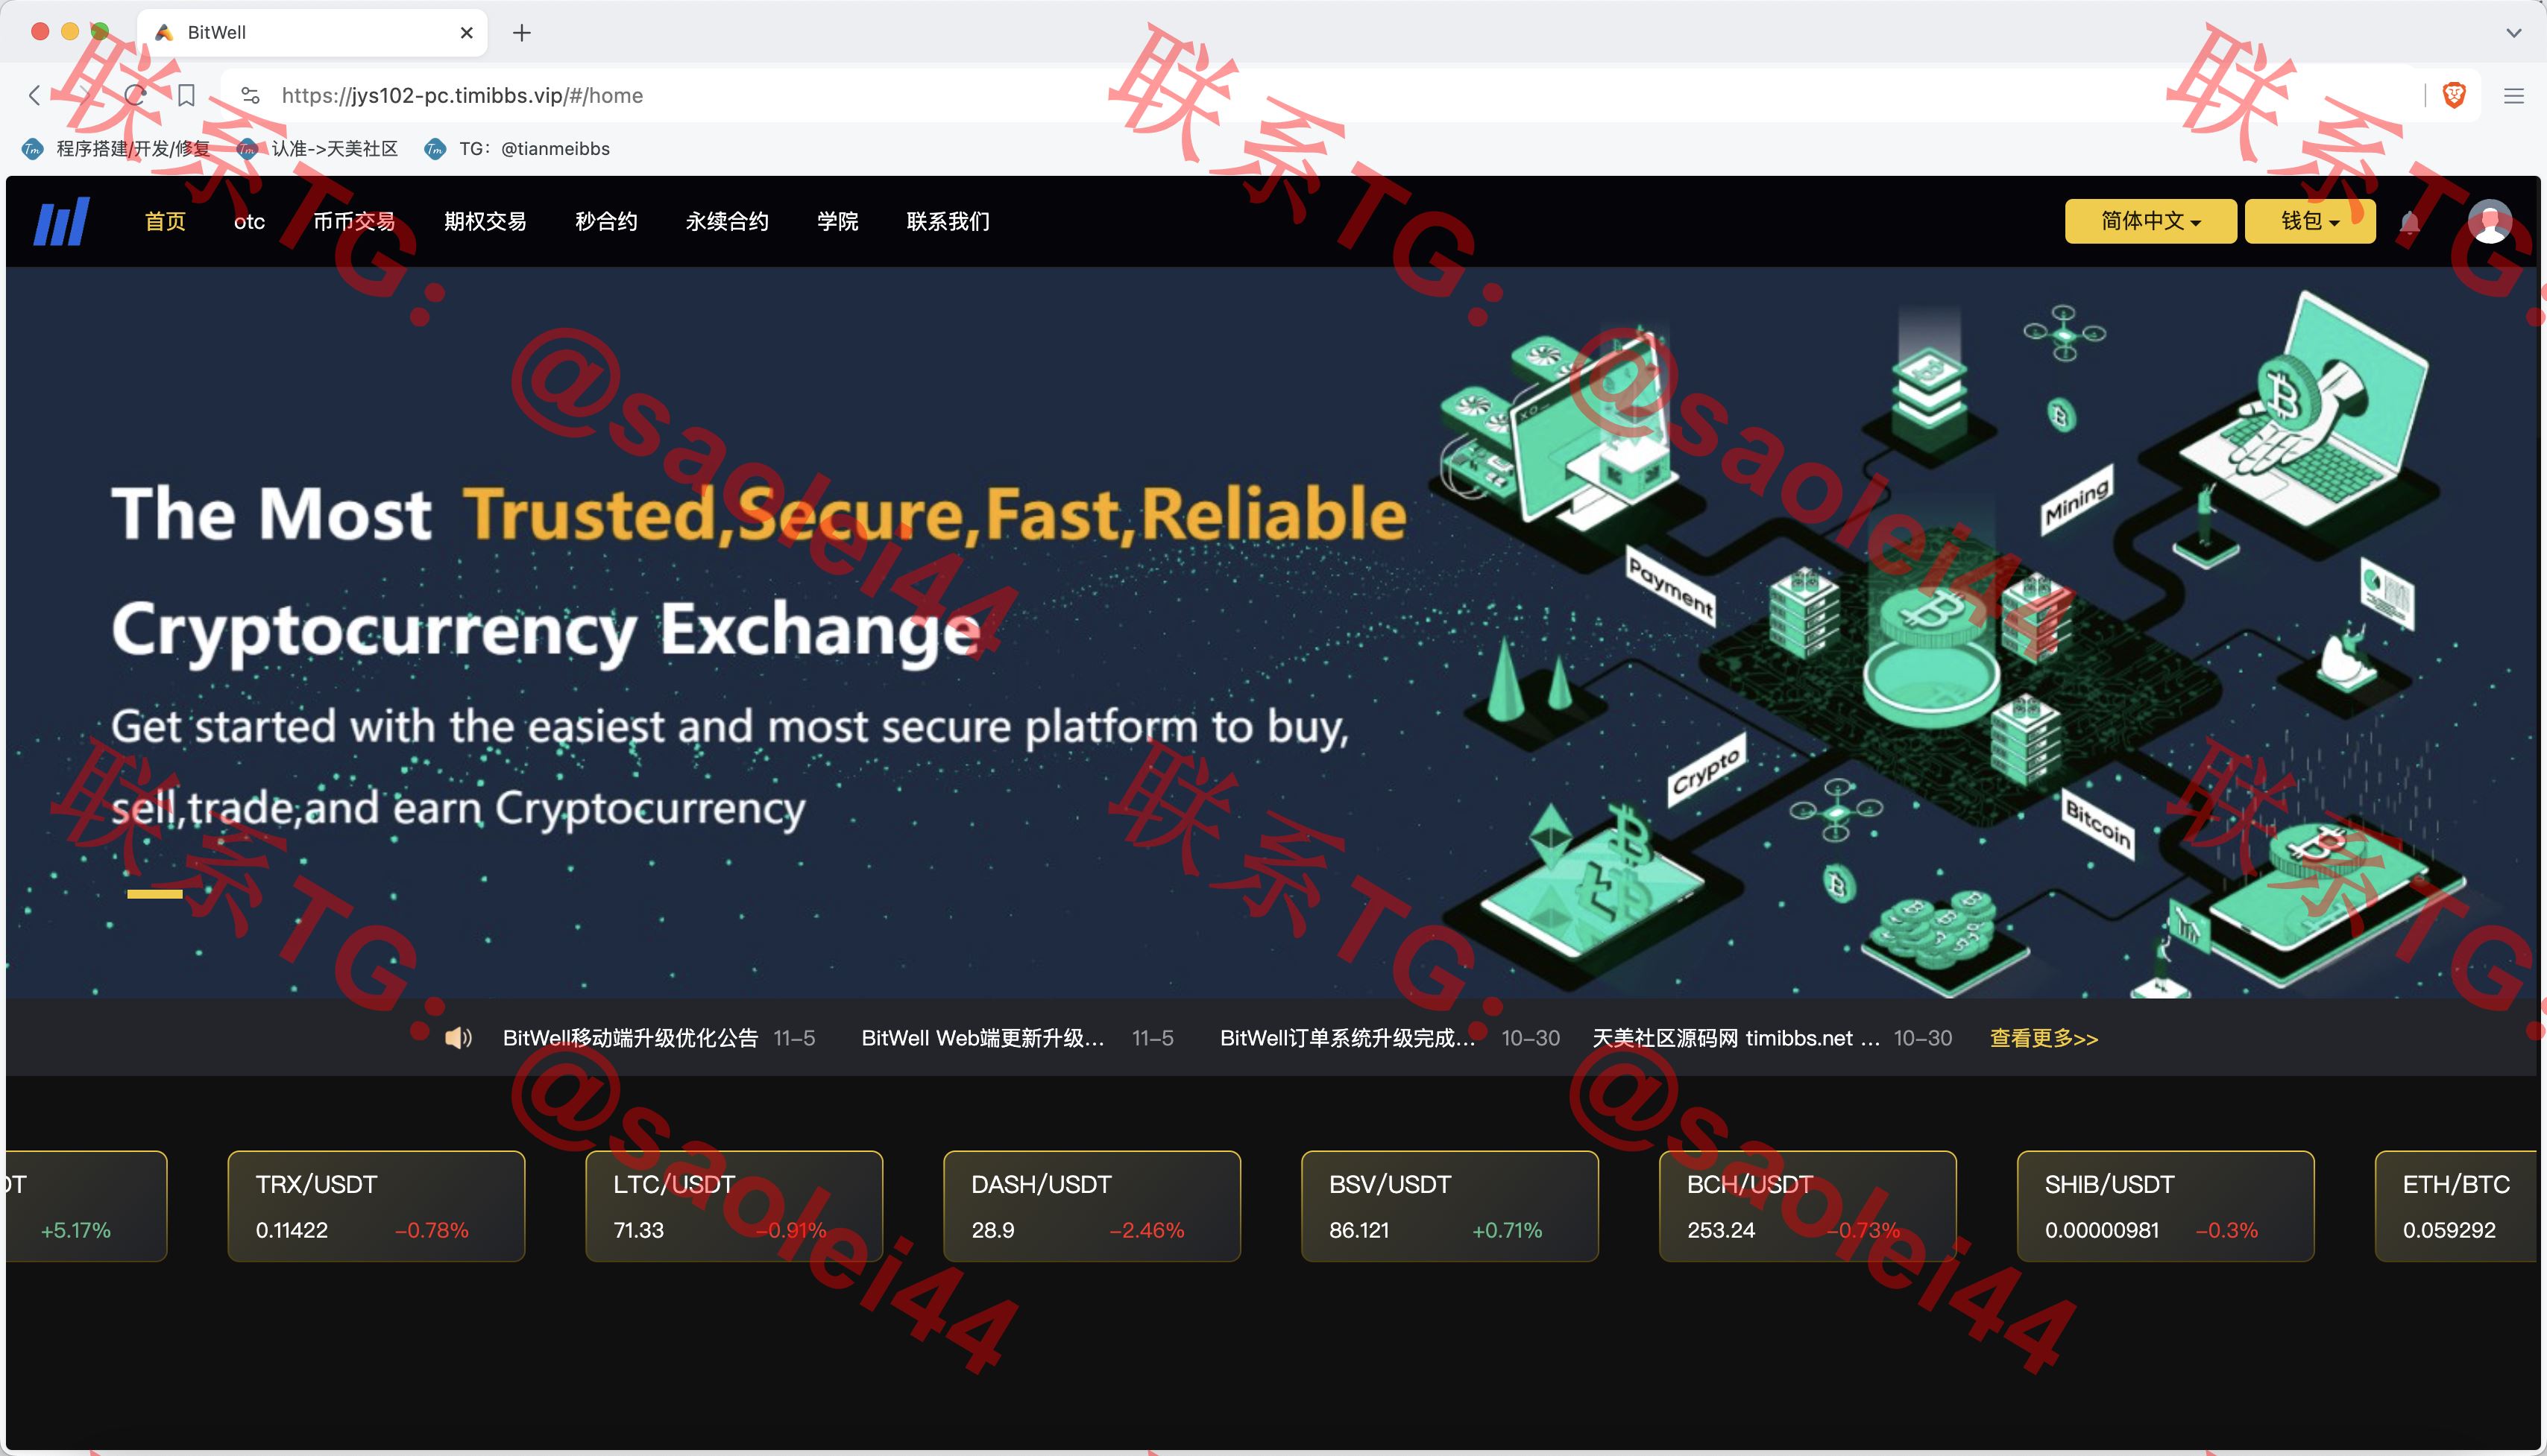Image resolution: width=2547 pixels, height=1456 pixels.
Task: Click the announcement speaker icon
Action: (459, 1038)
